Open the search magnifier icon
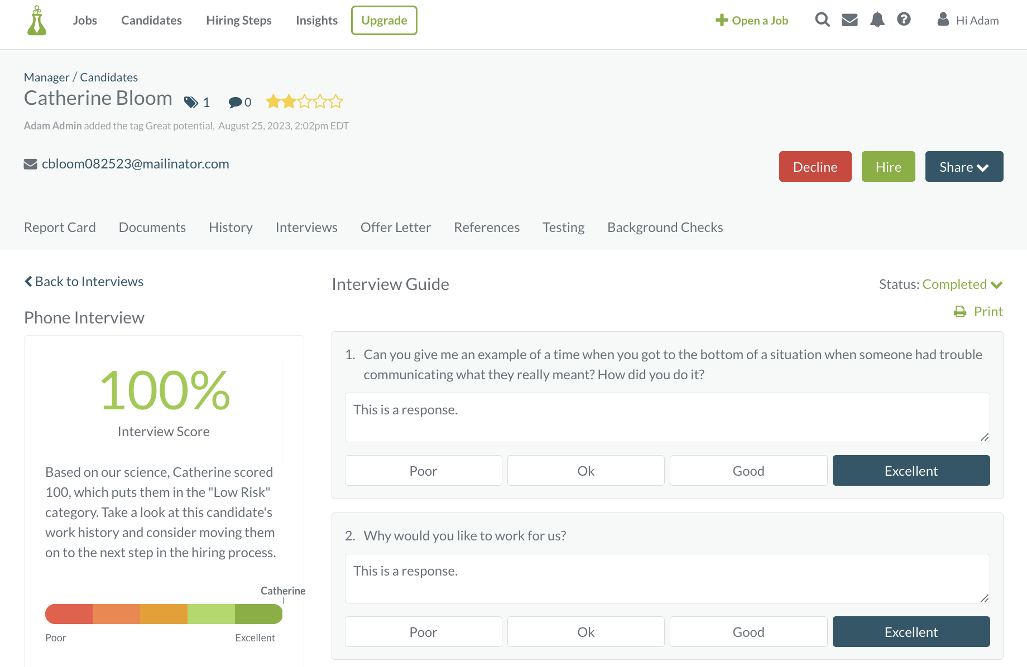The image size is (1027, 667). (822, 20)
